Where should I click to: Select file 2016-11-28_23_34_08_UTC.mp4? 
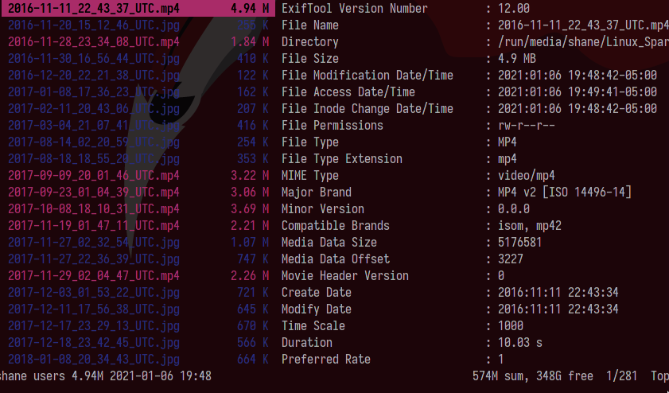(x=94, y=42)
